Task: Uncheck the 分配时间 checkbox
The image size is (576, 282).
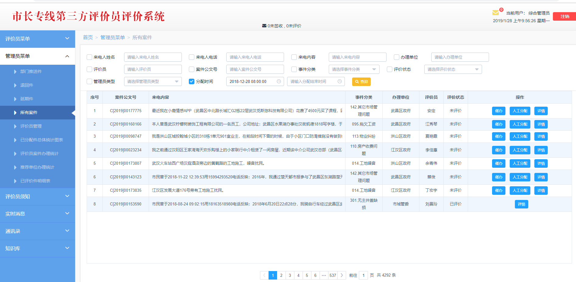Action: [x=192, y=81]
